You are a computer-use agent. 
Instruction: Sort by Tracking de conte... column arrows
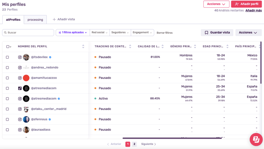point(130,46)
